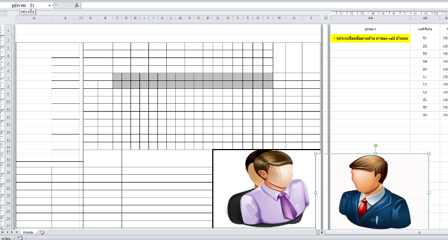Image resolution: width=448 pixels, height=240 pixels.
Task: Select column W header
Action: click(x=279, y=18)
